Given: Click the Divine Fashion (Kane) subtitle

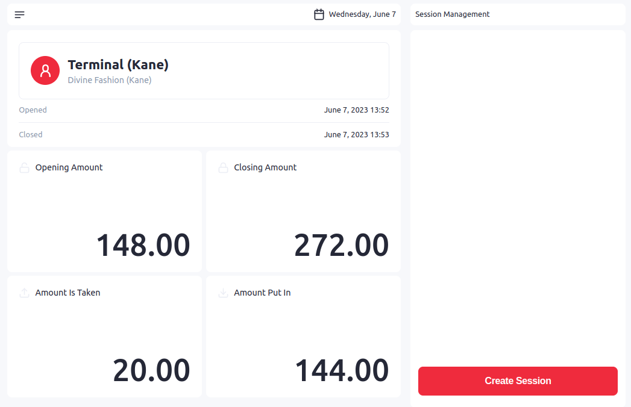Looking at the screenshot, I should (110, 80).
